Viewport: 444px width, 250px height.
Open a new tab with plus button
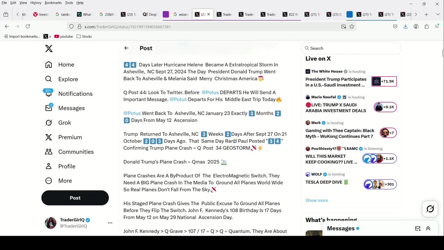click(x=426, y=15)
